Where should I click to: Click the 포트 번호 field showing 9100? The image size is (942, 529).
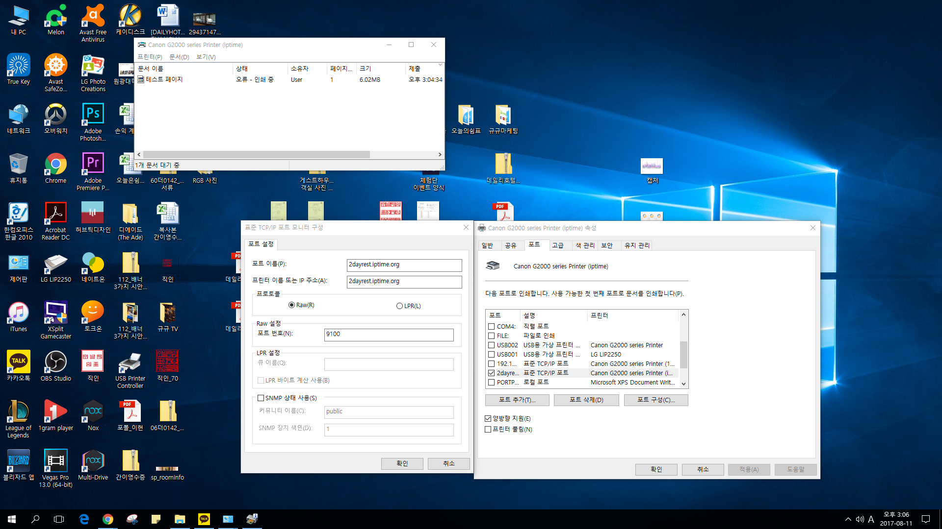pyautogui.click(x=389, y=335)
